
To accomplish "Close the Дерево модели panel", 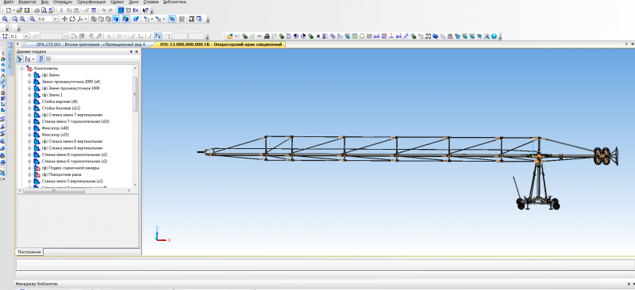I will click(137, 52).
